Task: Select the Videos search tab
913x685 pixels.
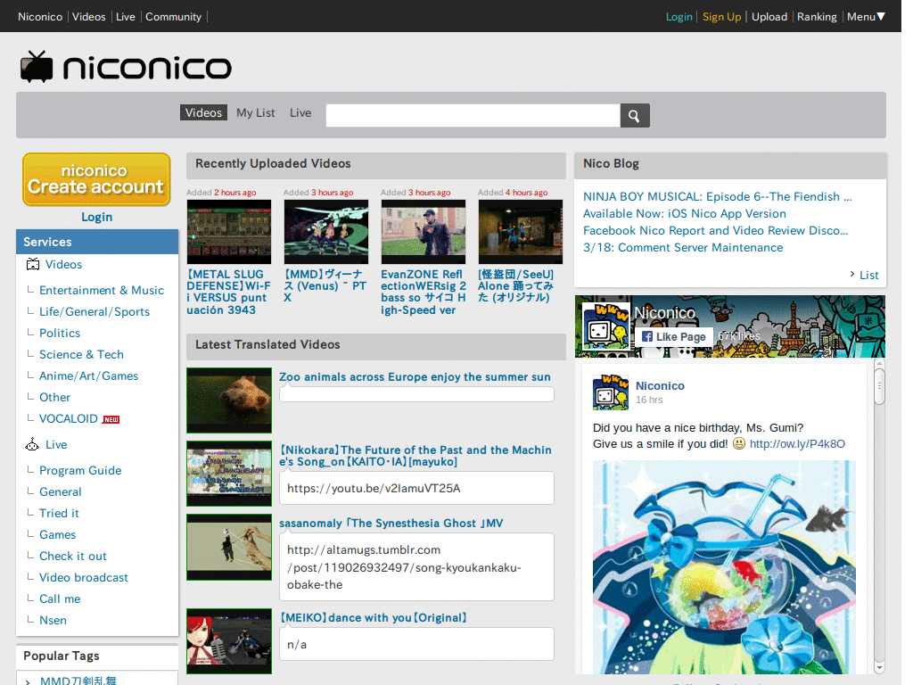Action: coord(203,113)
